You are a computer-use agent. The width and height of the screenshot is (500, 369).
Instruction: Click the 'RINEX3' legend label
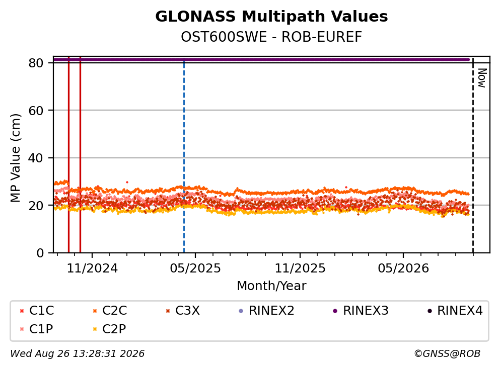tap(366, 311)
